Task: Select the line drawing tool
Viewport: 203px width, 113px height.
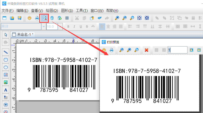Action: (6, 52)
